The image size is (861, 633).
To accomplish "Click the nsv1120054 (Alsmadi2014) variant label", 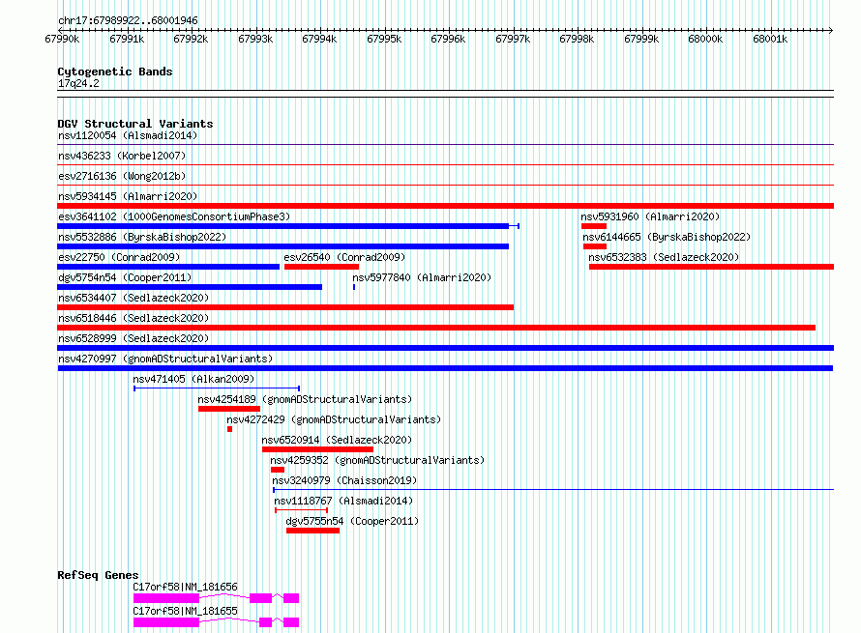I will coord(128,135).
